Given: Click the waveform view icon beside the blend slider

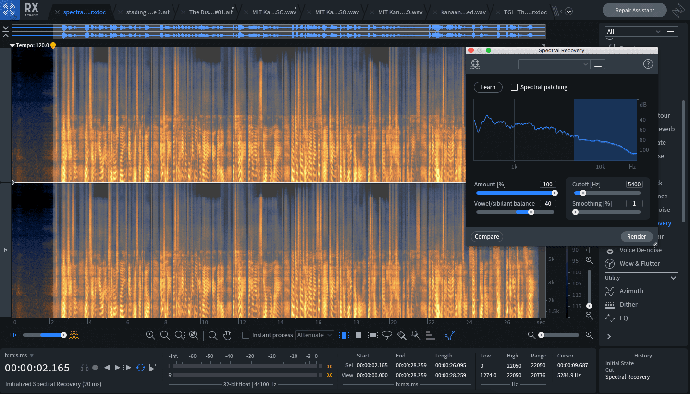Looking at the screenshot, I should [12, 335].
